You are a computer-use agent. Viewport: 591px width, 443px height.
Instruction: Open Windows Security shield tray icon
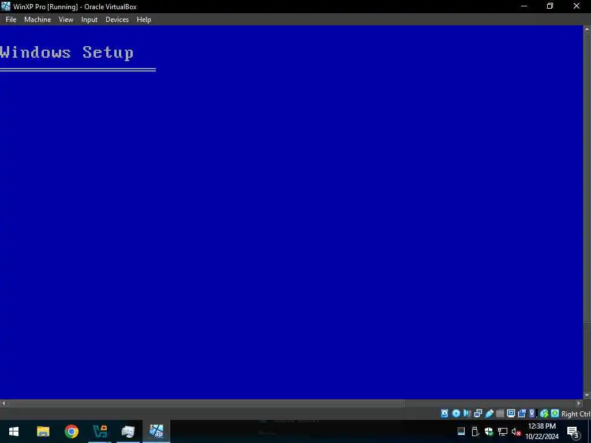[489, 431]
